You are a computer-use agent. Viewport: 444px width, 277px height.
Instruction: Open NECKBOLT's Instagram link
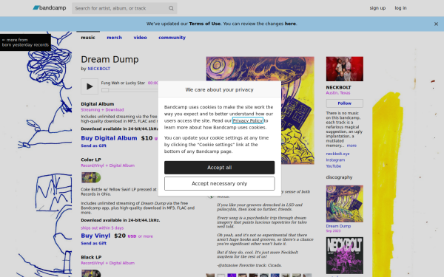click(x=335, y=160)
